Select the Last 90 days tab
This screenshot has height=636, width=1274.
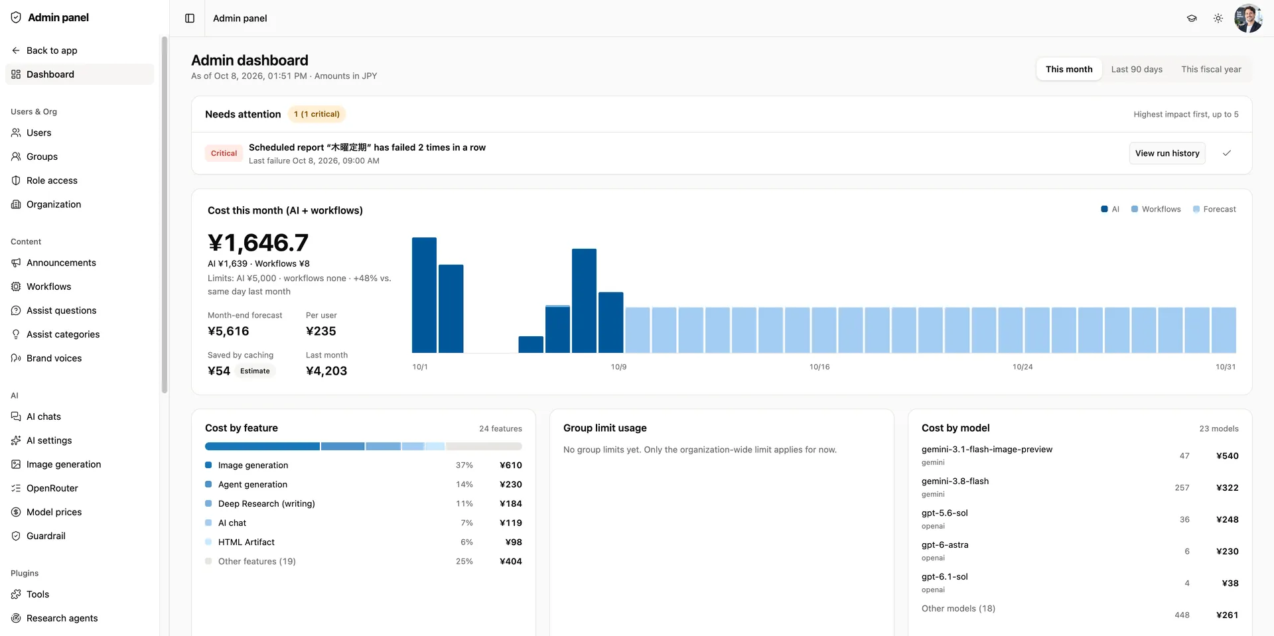click(x=1137, y=69)
